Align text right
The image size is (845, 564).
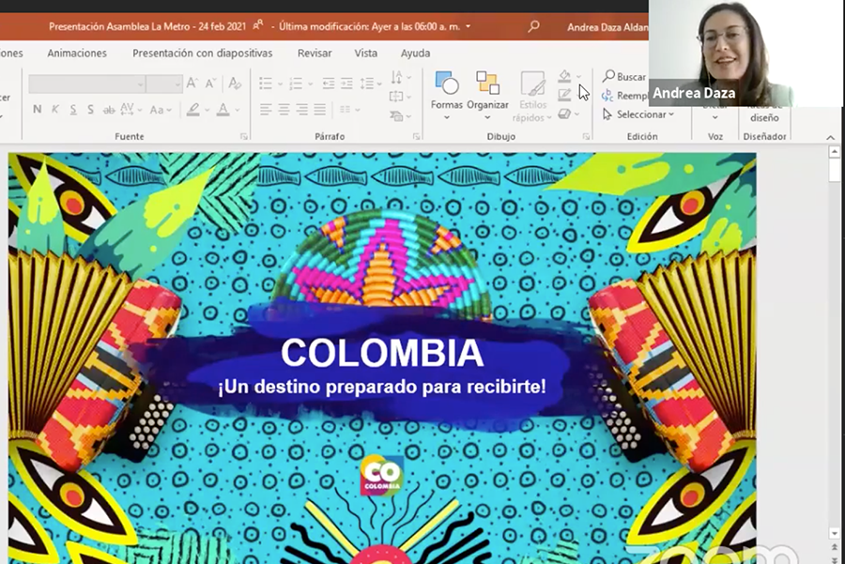pos(301,110)
